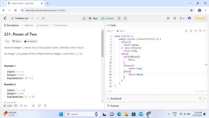Reload the browser page
This screenshot has height=118, width=209.
pyautogui.click(x=15, y=10)
